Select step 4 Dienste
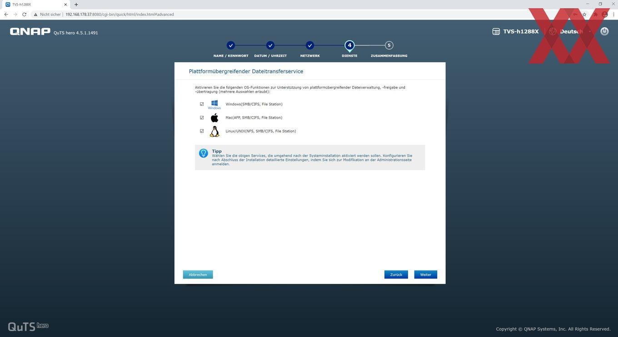The image size is (618, 337). [x=349, y=45]
